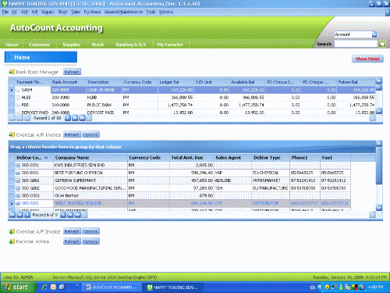Click the green search go icon
390x293 pixels.
click(382, 44)
